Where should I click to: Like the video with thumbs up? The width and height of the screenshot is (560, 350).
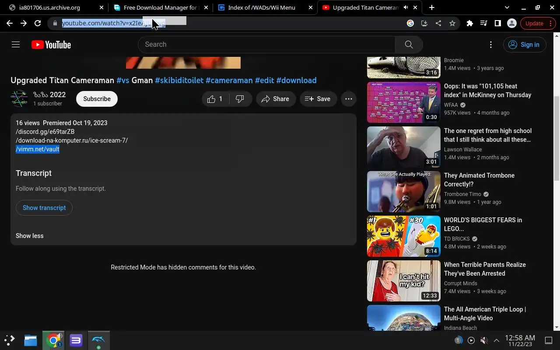[x=215, y=99]
